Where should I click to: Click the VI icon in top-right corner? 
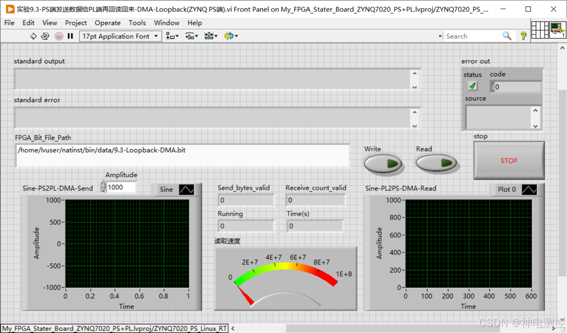557,30
